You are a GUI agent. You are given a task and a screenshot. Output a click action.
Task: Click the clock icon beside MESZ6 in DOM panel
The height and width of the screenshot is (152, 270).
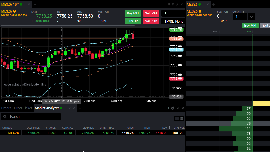[x=200, y=11]
